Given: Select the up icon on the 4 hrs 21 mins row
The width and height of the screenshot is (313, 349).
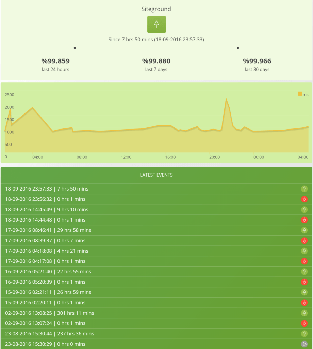Looking at the screenshot, I should 304,251.
